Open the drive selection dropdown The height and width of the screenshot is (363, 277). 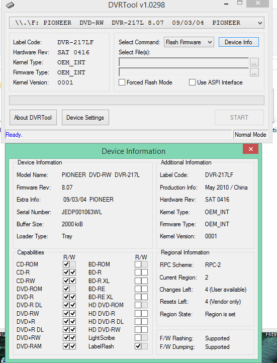tap(137, 23)
